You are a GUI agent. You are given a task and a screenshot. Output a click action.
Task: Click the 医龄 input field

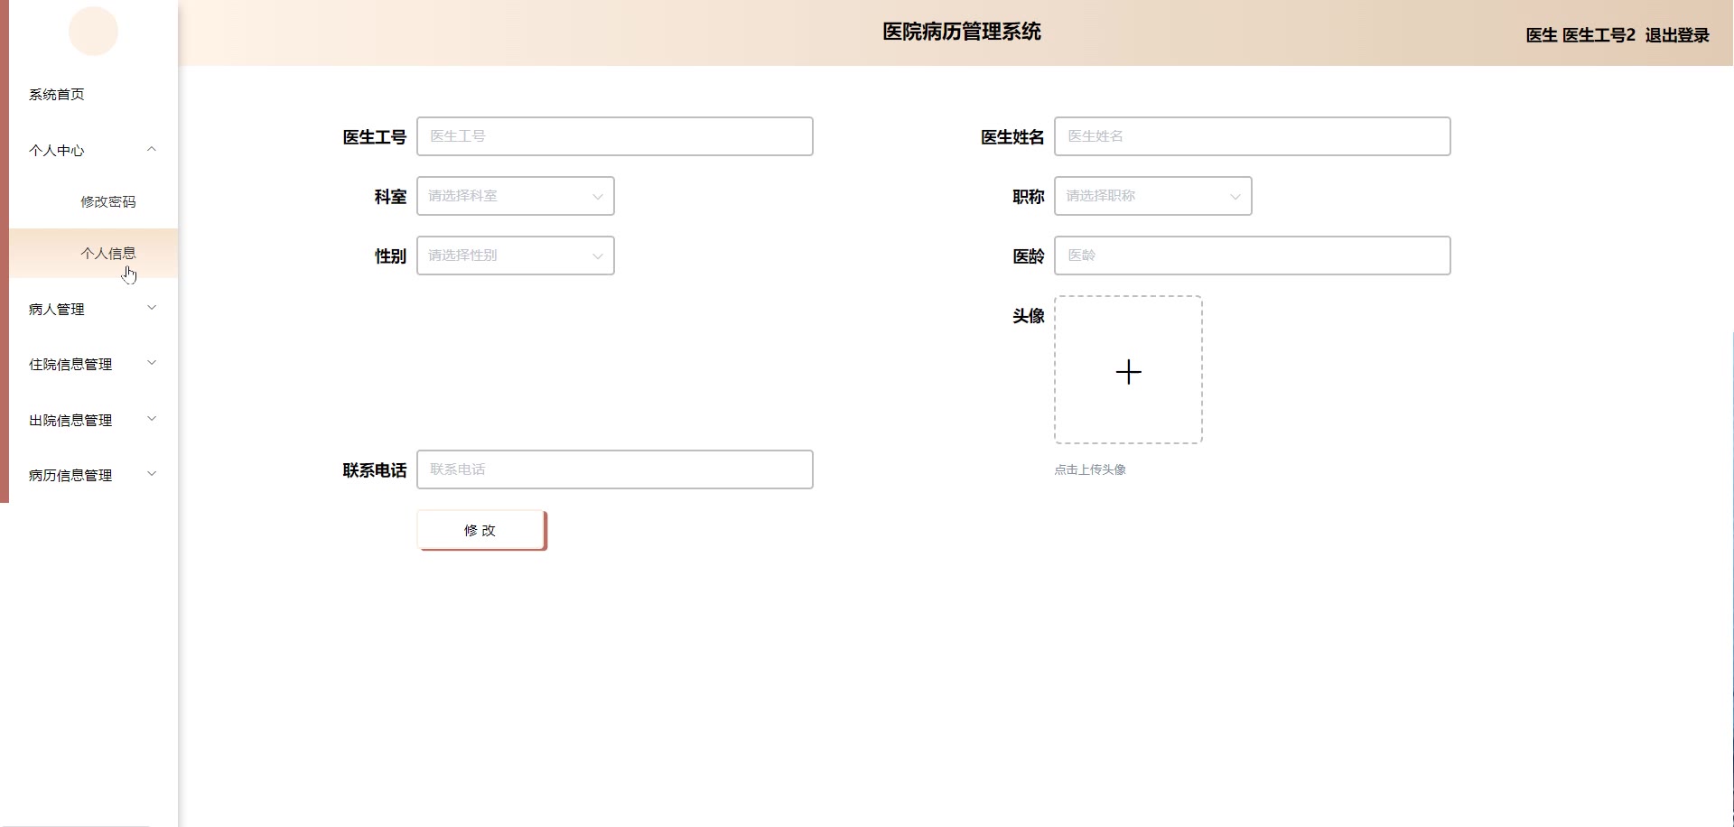(1253, 256)
